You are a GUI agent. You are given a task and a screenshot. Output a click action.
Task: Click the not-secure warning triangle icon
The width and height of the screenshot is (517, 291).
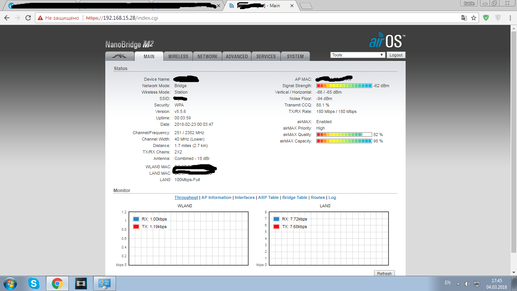[40, 18]
